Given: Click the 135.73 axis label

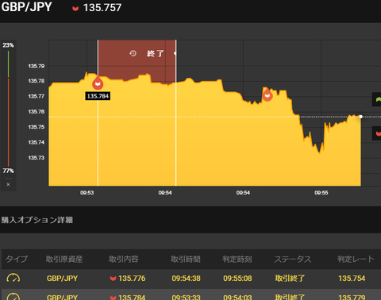Looking at the screenshot, I should tap(37, 158).
